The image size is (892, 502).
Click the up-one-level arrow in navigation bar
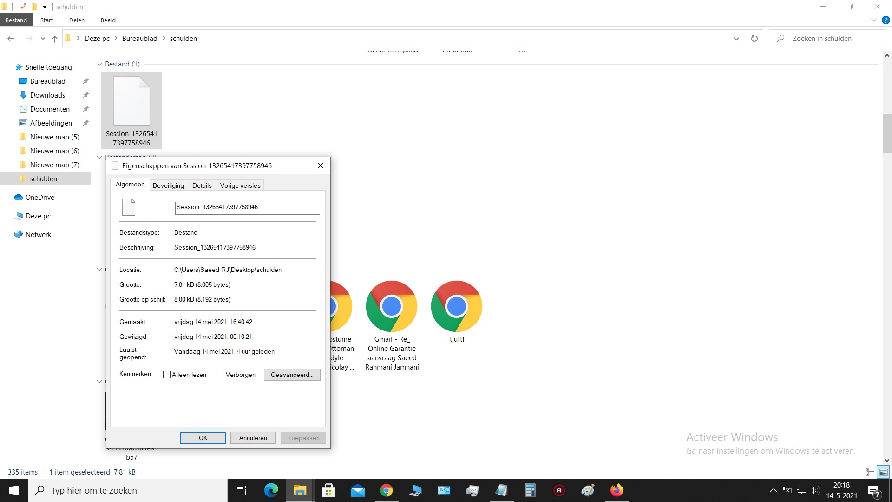pyautogui.click(x=55, y=39)
